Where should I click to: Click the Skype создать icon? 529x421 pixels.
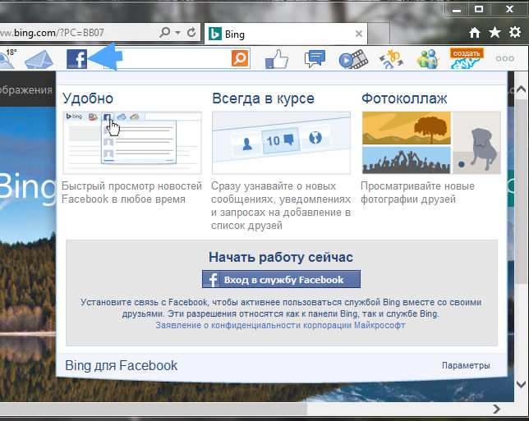pos(467,58)
